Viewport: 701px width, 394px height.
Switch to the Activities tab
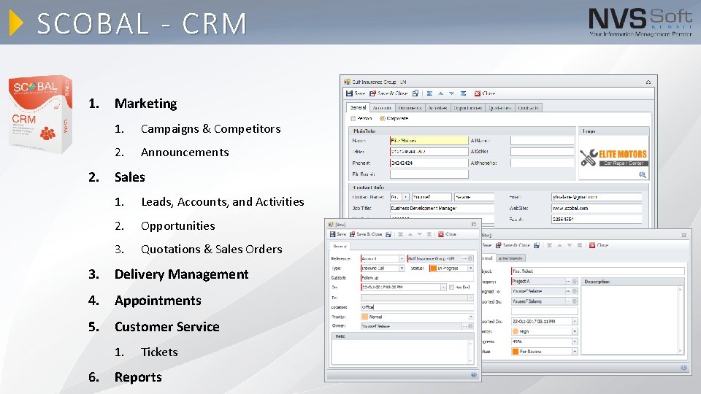click(x=437, y=108)
